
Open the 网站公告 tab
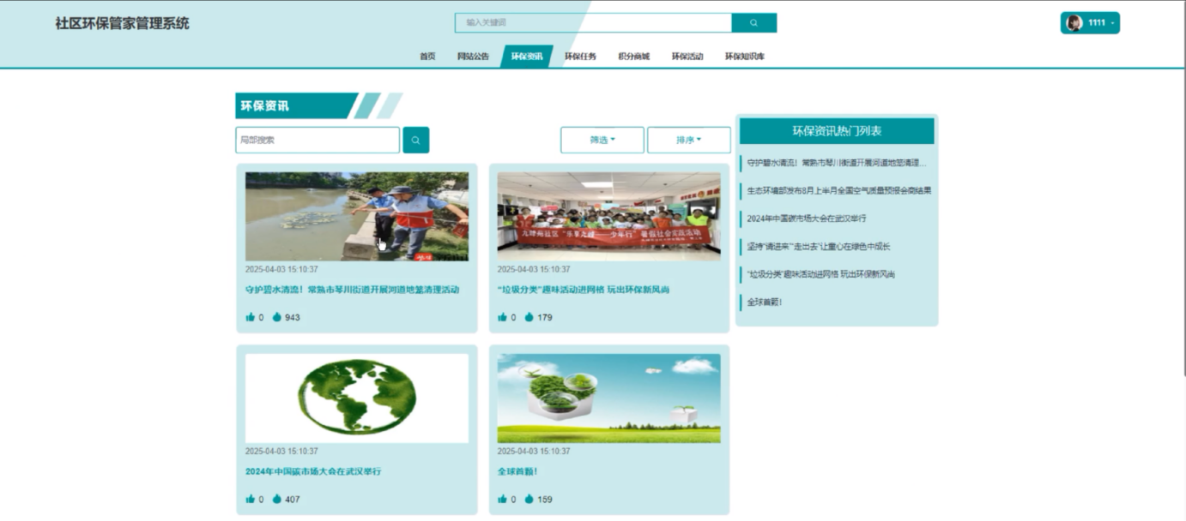(473, 57)
